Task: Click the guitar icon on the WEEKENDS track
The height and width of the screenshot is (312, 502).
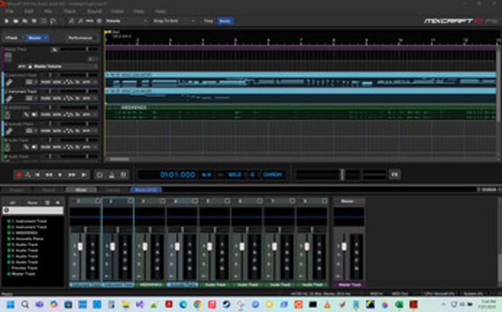Action: [x=7, y=113]
